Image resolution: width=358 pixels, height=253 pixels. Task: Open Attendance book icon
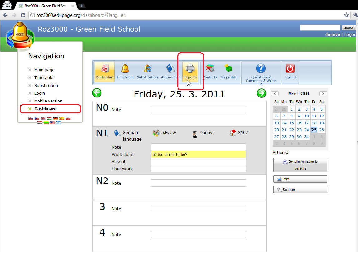click(170, 69)
